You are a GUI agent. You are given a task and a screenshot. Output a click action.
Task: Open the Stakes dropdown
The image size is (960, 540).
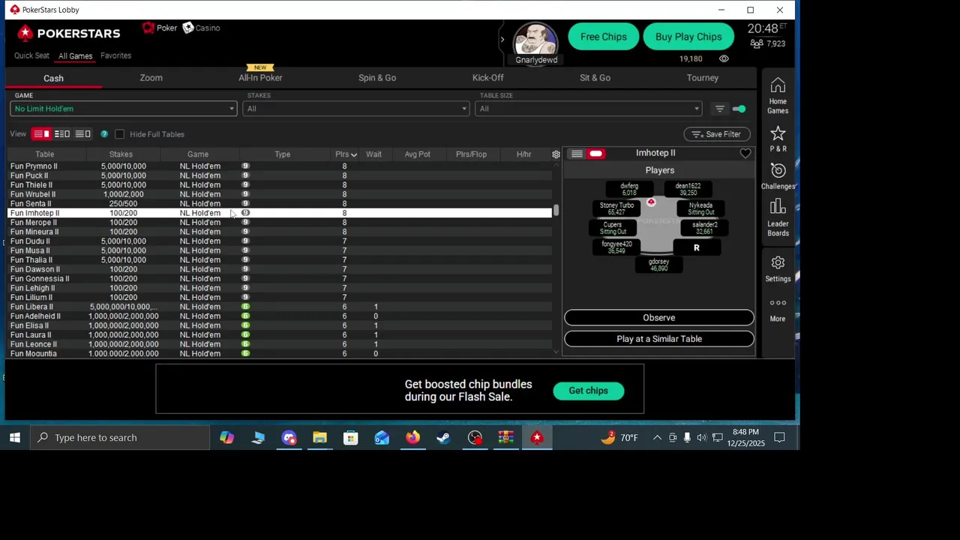356,109
